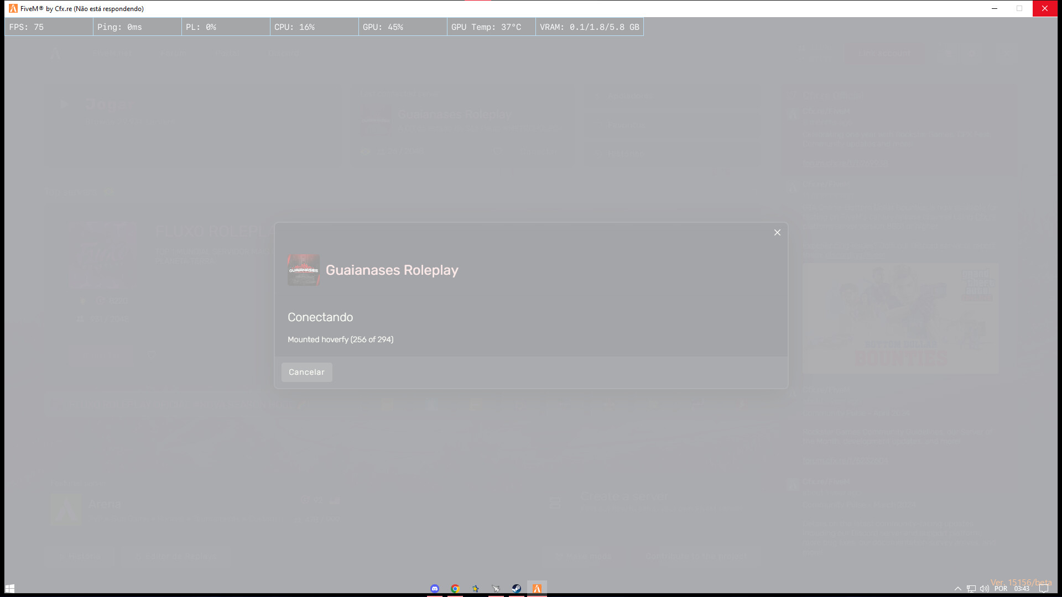Screen dimensions: 1062x597
Task: Click the CPU: 16% overlay readout
Action: point(314,27)
